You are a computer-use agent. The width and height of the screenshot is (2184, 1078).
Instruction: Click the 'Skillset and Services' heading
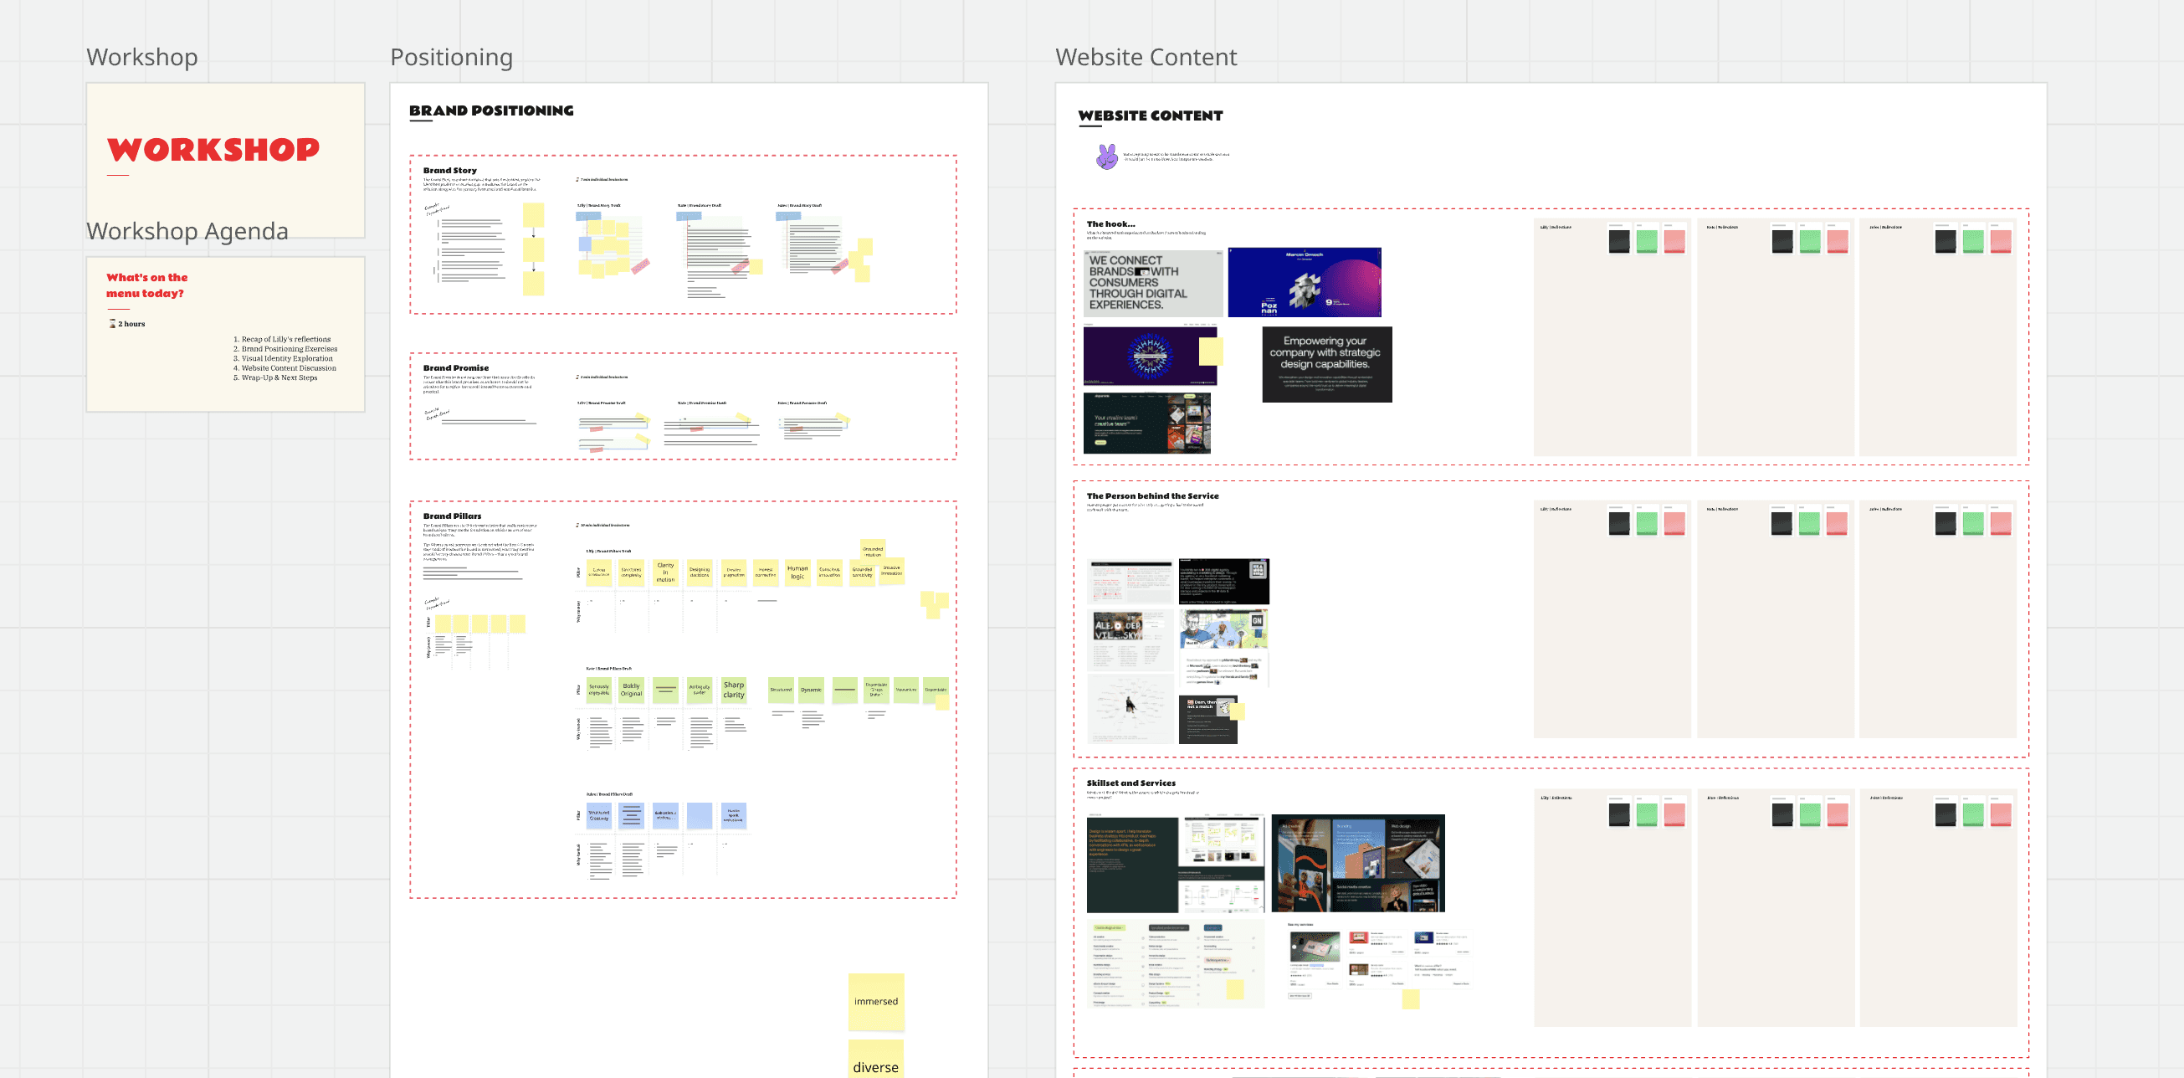tap(1130, 783)
